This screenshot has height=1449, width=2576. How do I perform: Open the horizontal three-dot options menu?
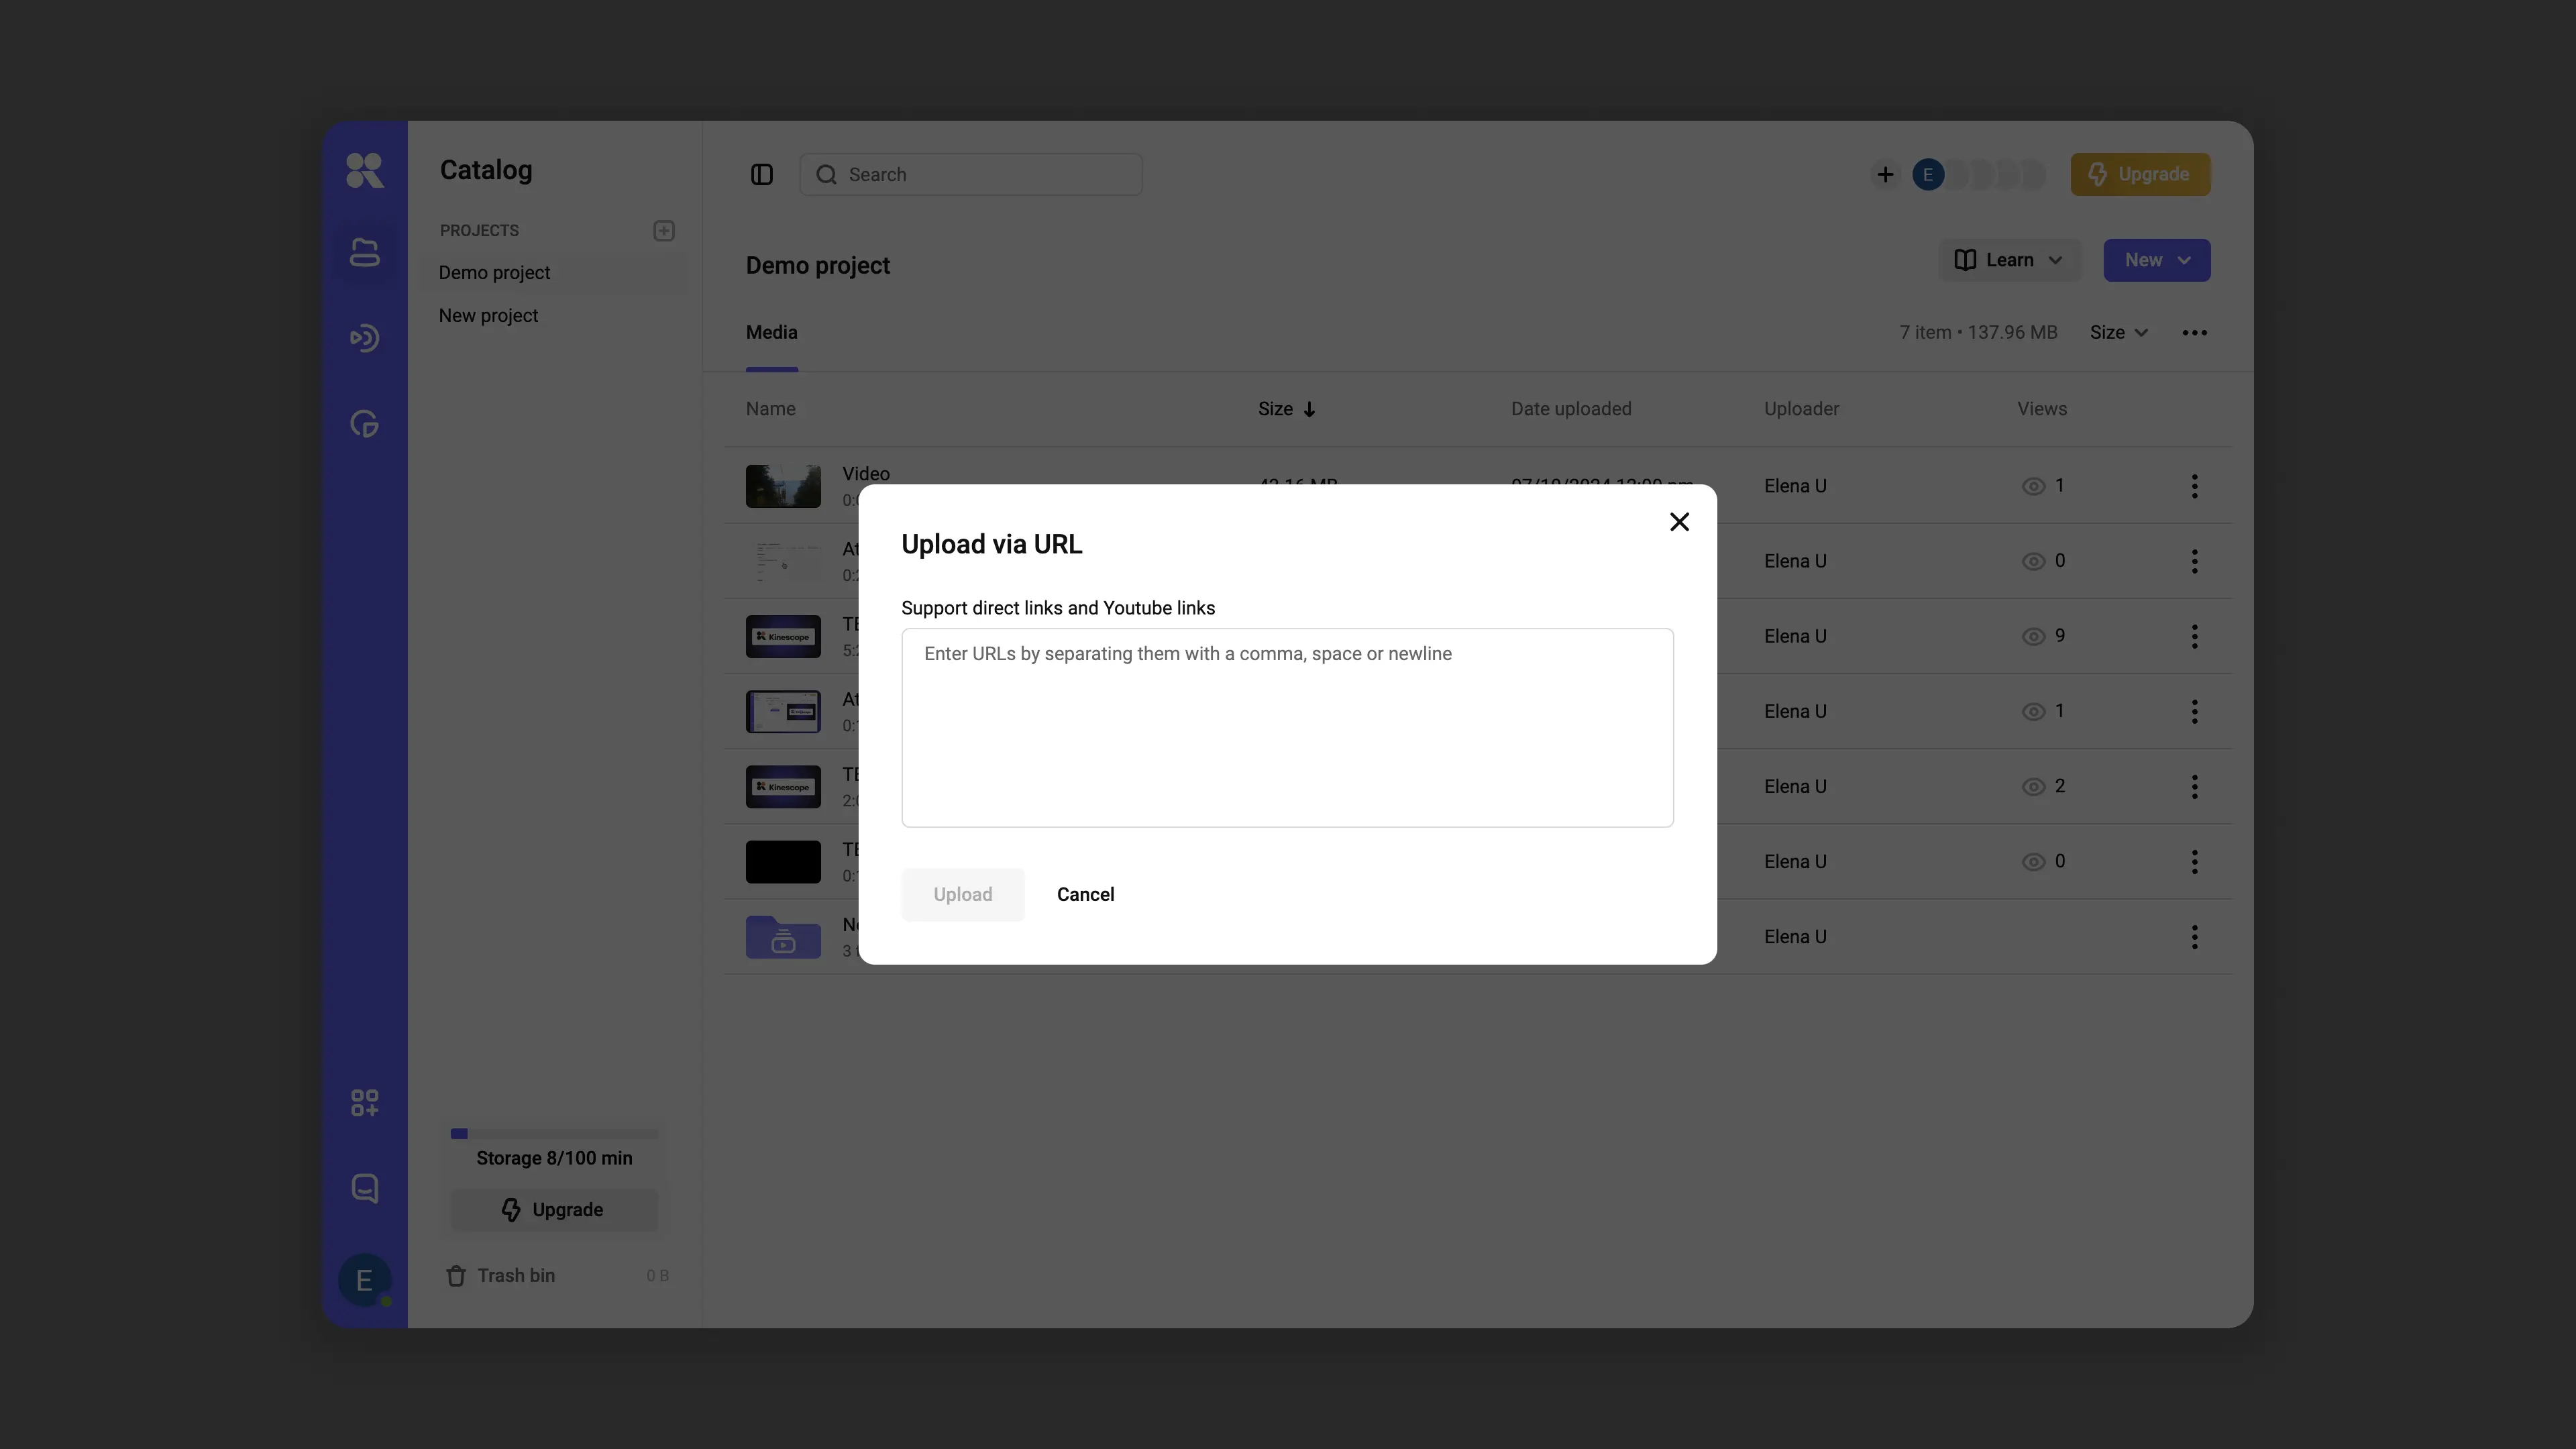tap(2194, 333)
